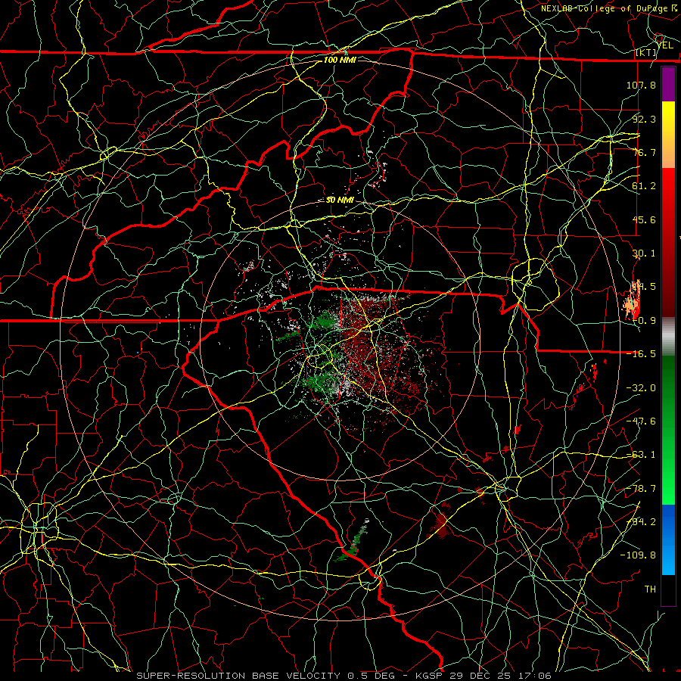Click the "50 NMI" range ring label
681x681 pixels.
click(340, 200)
